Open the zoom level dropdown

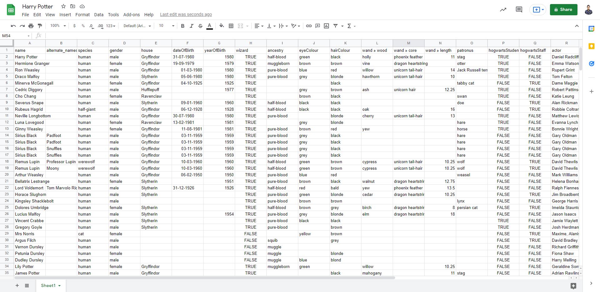coord(57,26)
